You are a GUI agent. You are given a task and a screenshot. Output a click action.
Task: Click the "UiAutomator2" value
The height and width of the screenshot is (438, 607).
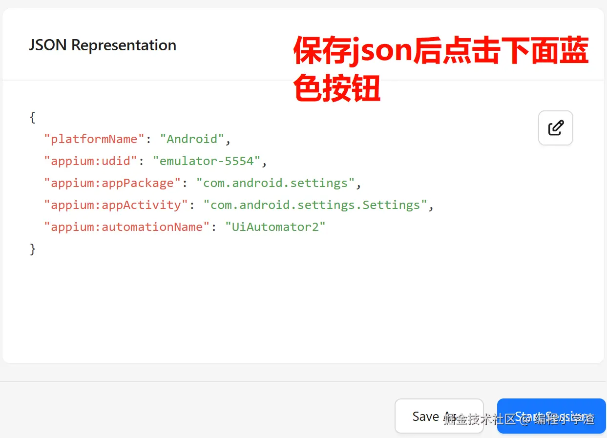(275, 227)
